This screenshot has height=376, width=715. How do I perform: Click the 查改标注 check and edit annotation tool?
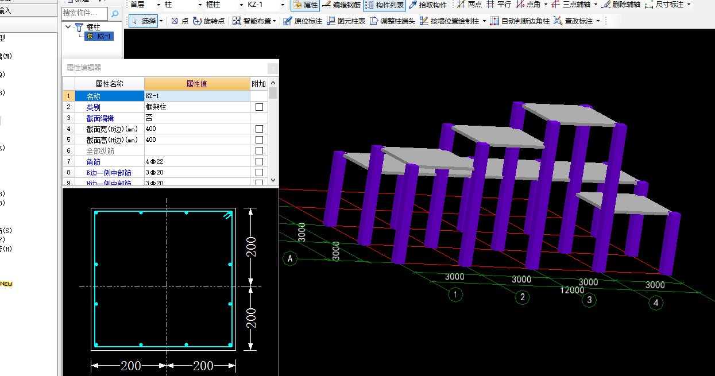coord(573,21)
